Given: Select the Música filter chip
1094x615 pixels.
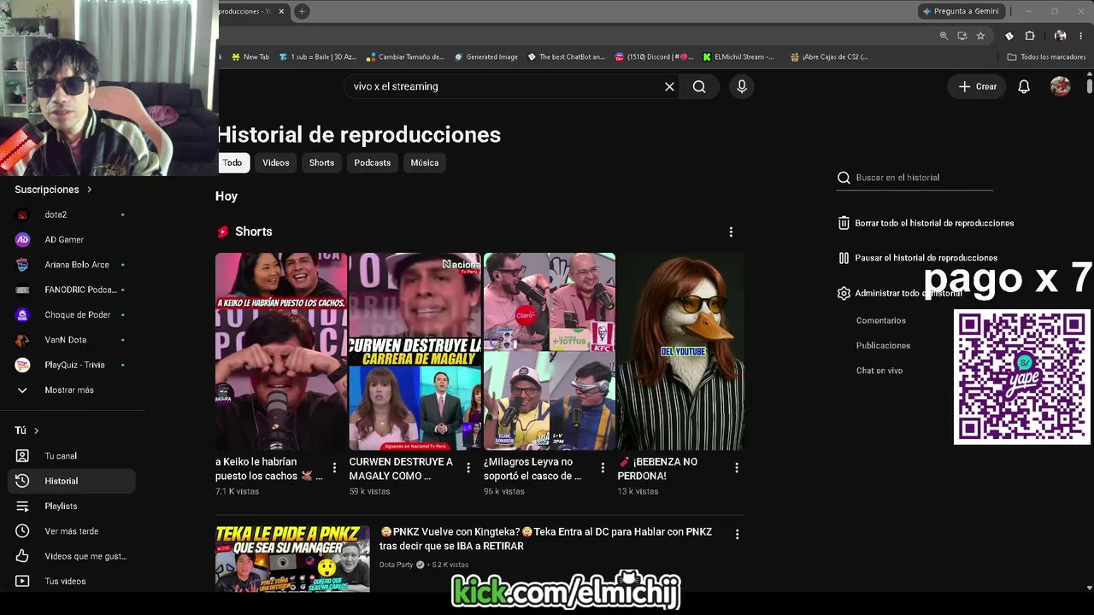Looking at the screenshot, I should point(425,162).
